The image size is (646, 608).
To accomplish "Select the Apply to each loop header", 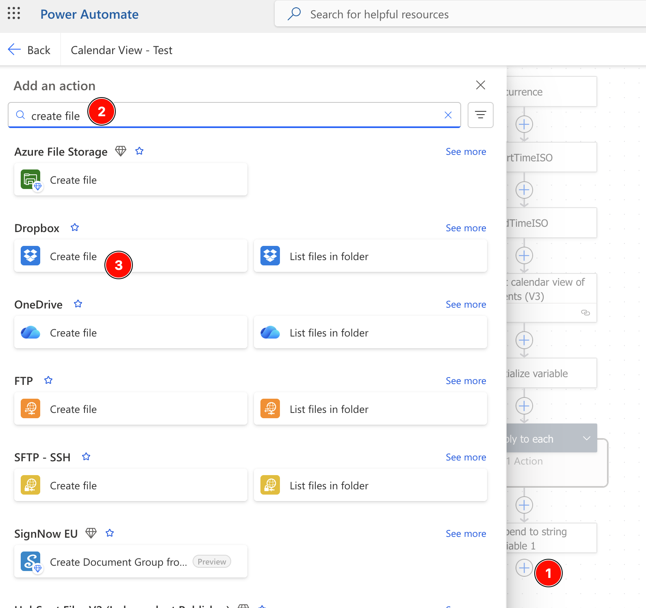I will click(x=551, y=438).
